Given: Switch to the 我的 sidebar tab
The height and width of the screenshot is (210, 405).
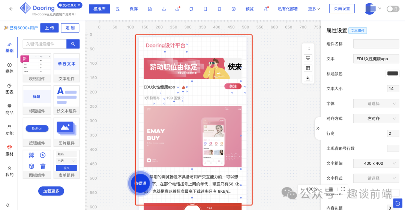Looking at the screenshot, I should (9, 171).
